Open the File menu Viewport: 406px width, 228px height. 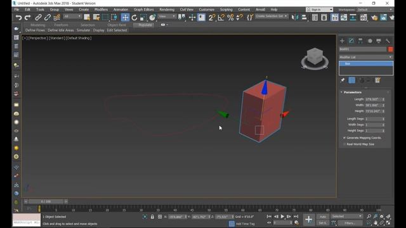(17, 9)
